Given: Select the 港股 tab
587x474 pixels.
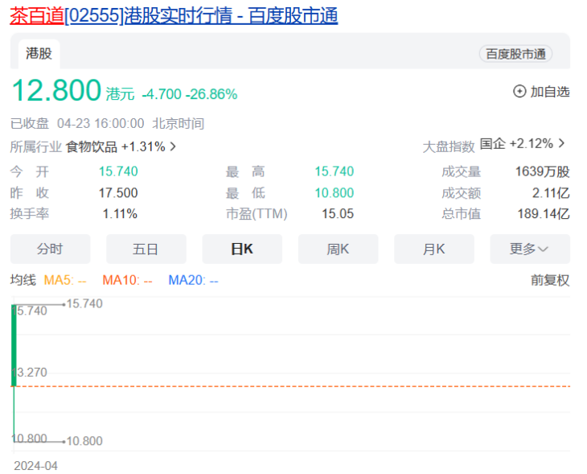Looking at the screenshot, I should (x=39, y=54).
